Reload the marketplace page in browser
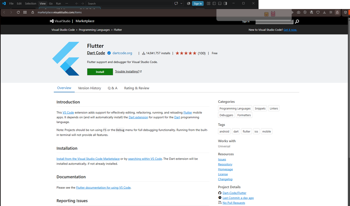 pos(18,13)
